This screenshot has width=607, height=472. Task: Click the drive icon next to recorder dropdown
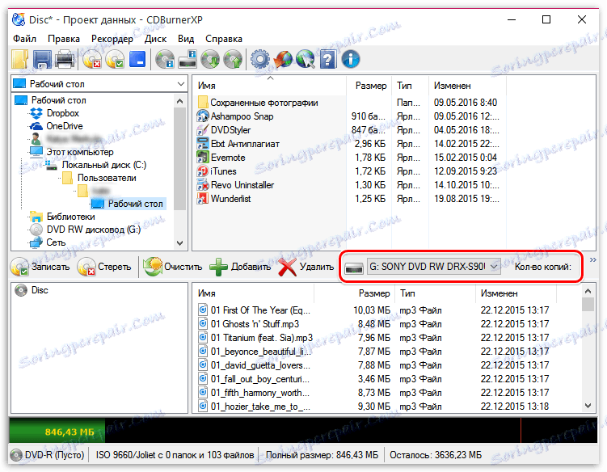pyautogui.click(x=354, y=268)
